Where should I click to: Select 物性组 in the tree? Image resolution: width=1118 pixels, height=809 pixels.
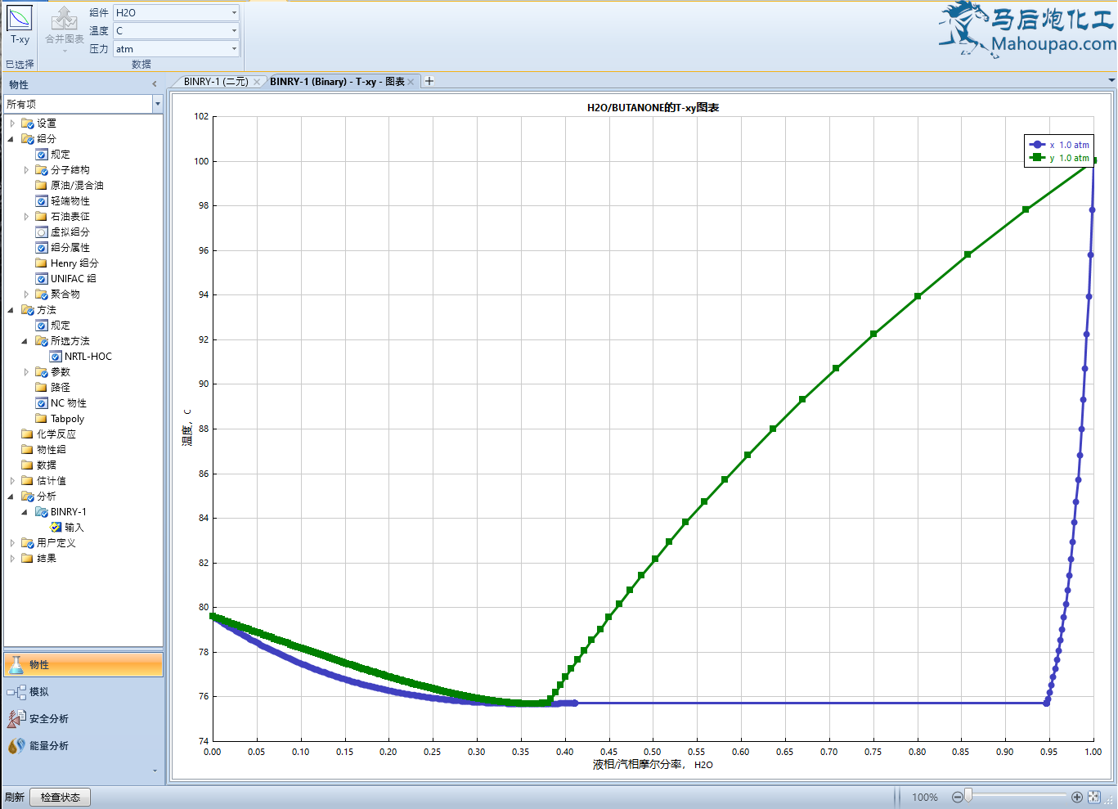tap(52, 450)
